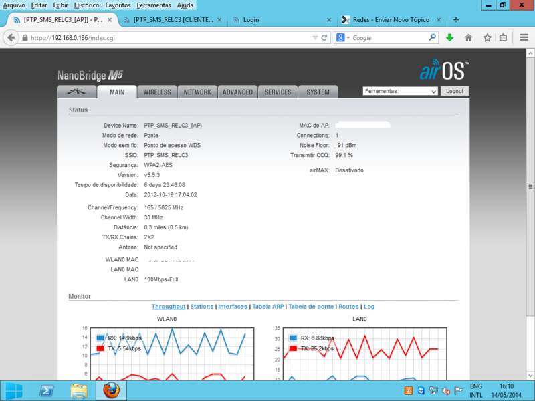The width and height of the screenshot is (535, 401).
Task: Select the PTP_SMS_RELC3 [CLIENTE browser tab
Action: tap(173, 20)
